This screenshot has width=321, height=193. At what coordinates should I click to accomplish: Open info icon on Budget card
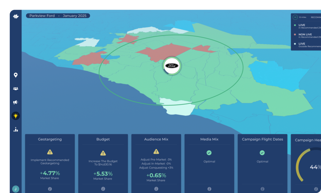[103, 189]
